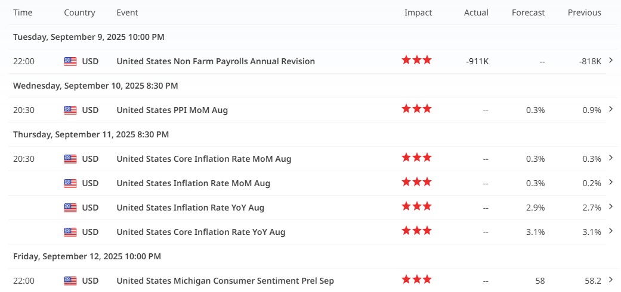The width and height of the screenshot is (621, 292).
Task: Expand Michigan Consumer Sentiment row details
Action: pyautogui.click(x=610, y=280)
